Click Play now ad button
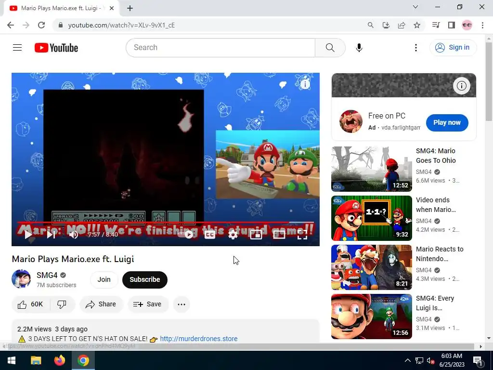 [x=447, y=122]
